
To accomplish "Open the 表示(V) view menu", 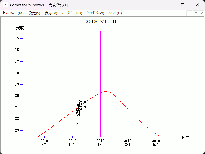I will coord(51,13).
